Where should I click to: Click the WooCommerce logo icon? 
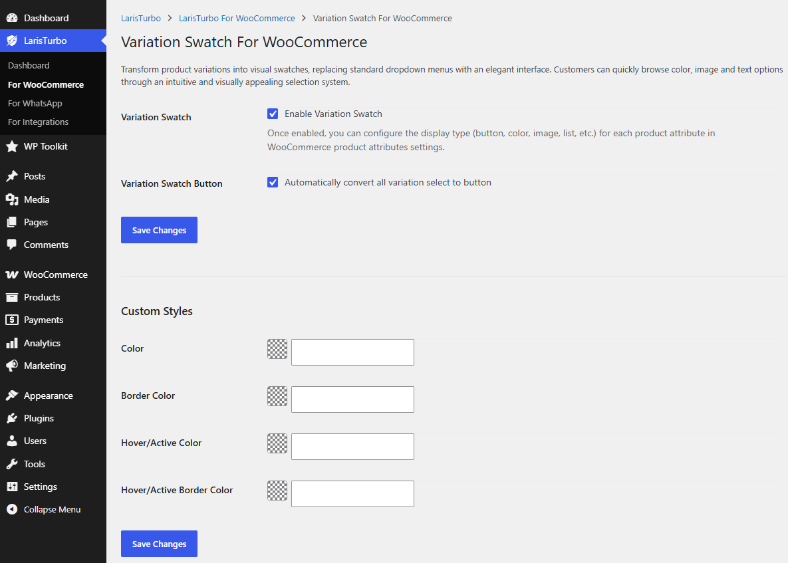[x=12, y=275]
